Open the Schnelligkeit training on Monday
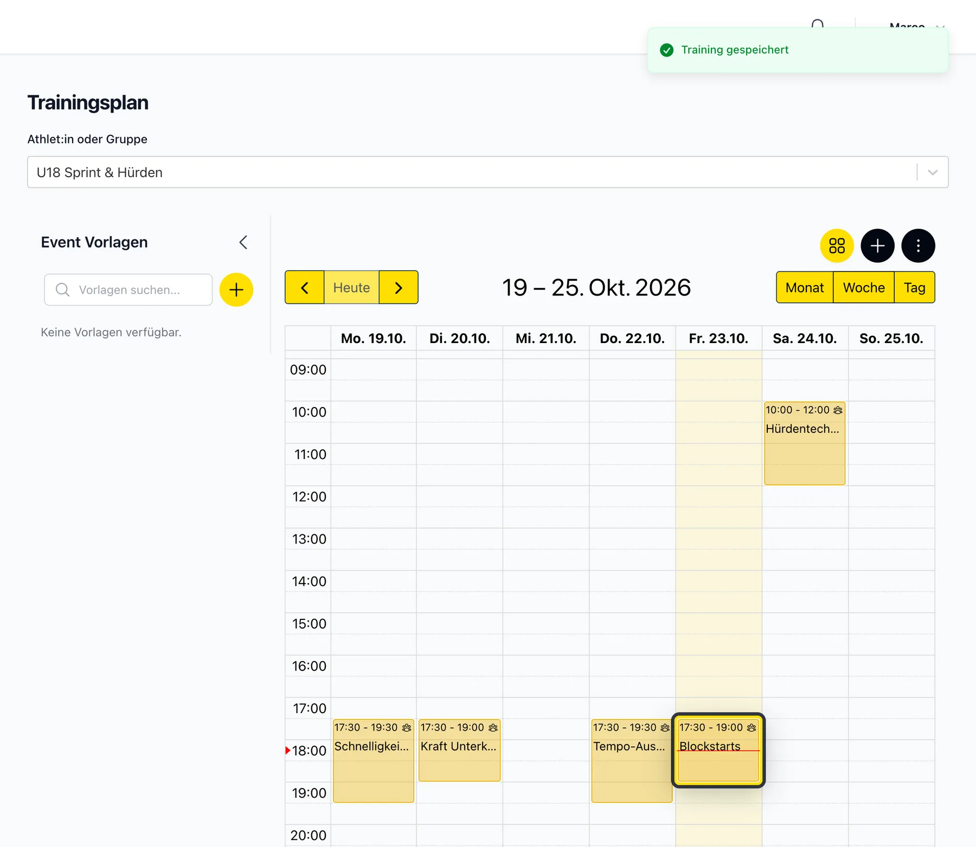 [374, 761]
